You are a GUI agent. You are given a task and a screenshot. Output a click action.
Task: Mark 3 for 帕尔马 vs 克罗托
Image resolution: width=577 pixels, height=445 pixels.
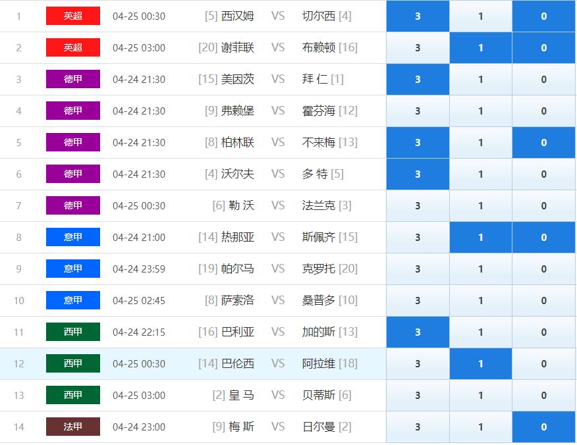click(x=418, y=269)
